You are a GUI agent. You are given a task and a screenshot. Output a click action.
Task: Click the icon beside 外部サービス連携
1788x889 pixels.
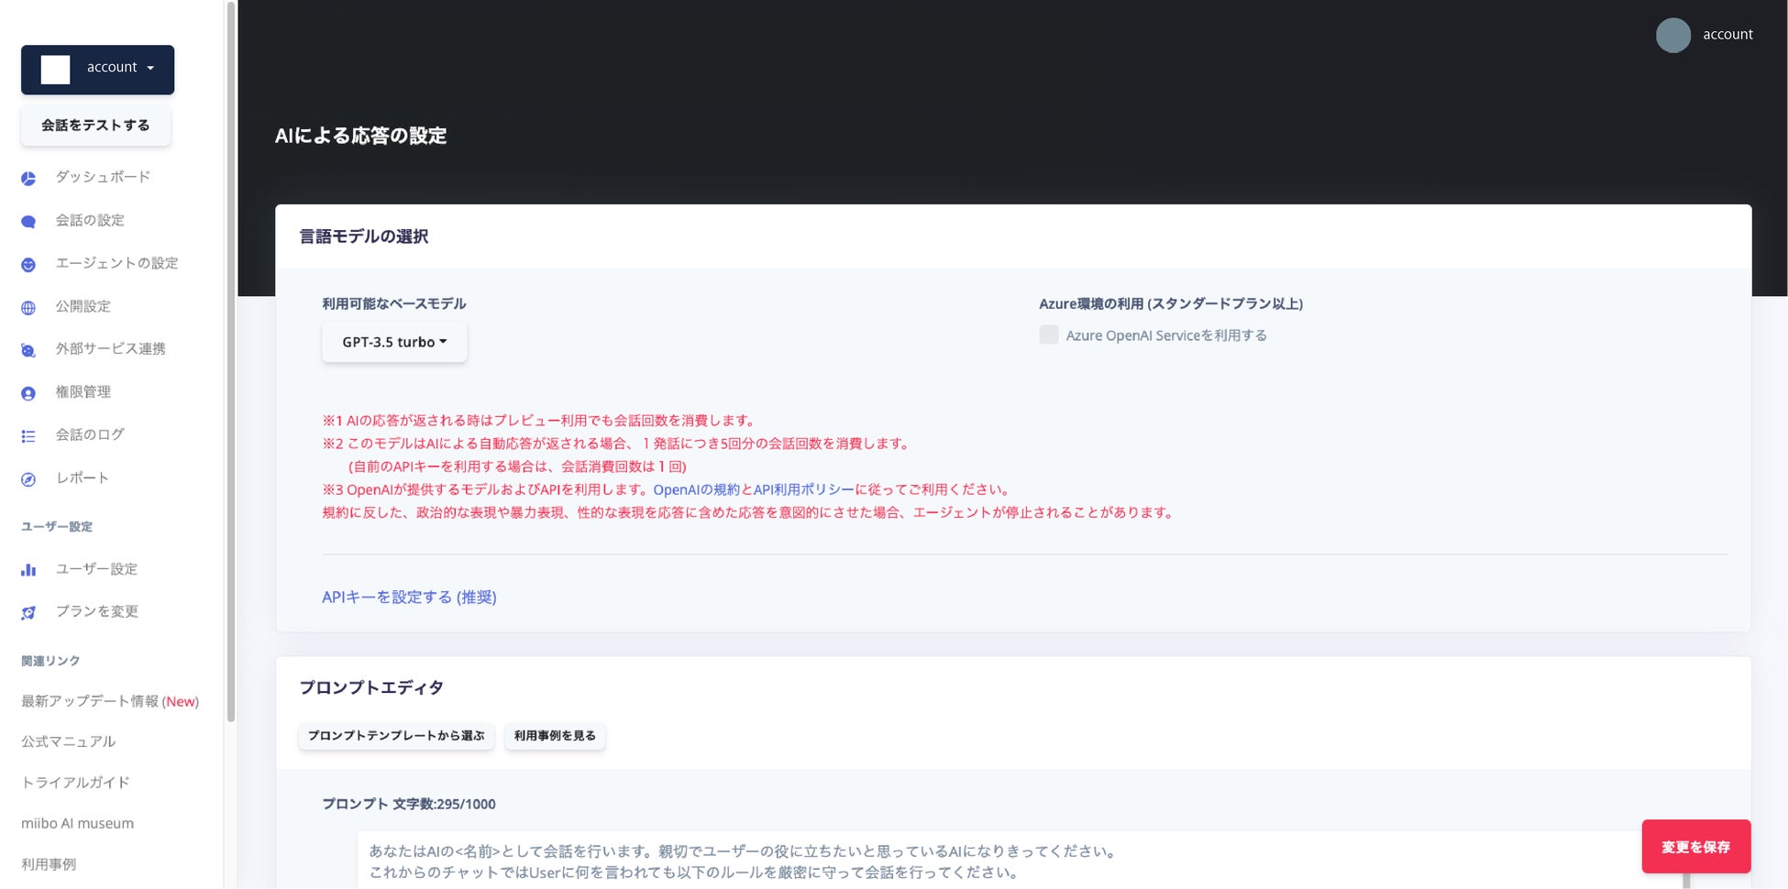coord(28,350)
